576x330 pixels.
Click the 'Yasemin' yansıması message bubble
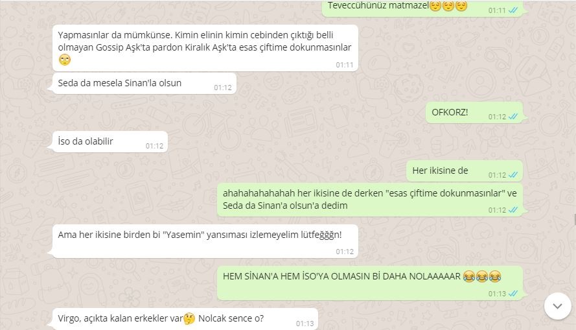[x=205, y=241]
